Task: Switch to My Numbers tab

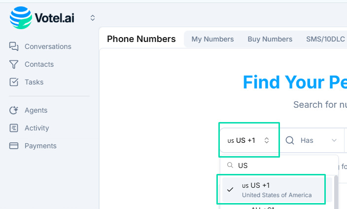Action: 212,39
